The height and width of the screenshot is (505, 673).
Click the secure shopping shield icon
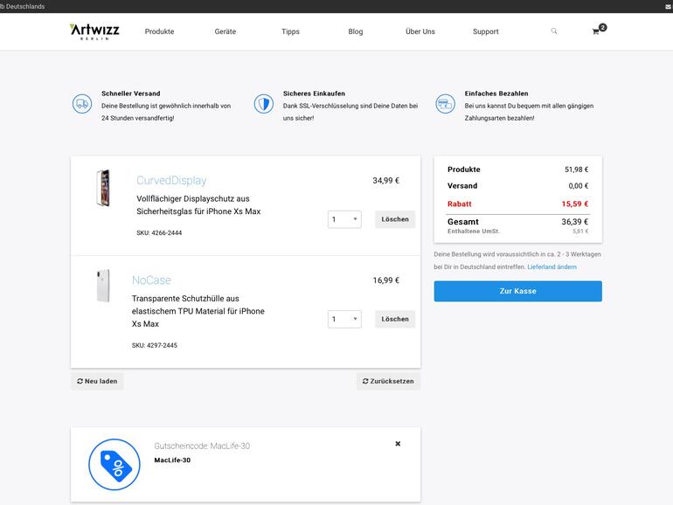264,105
